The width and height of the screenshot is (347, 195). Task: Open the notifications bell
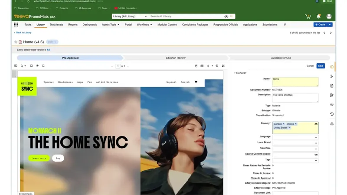(318, 16)
